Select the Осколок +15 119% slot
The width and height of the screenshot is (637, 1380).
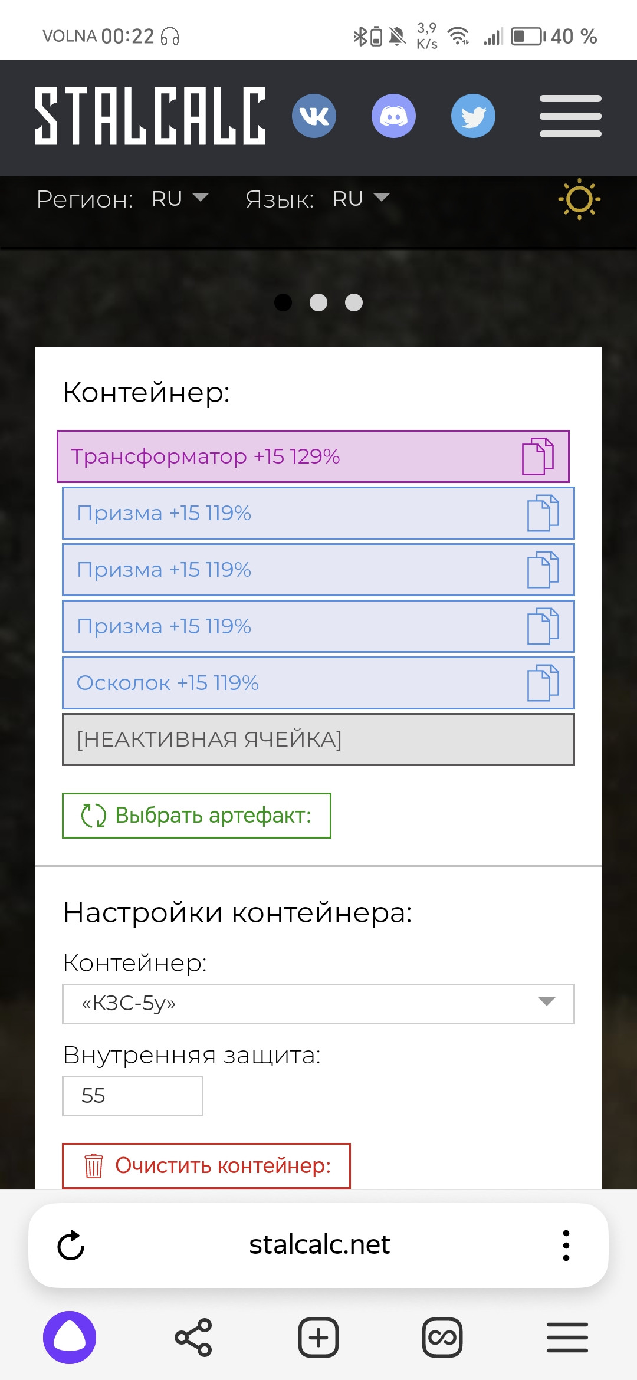click(318, 683)
